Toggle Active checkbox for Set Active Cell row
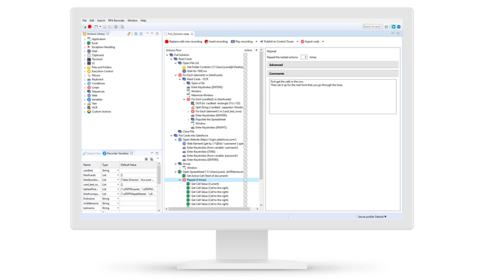 (x=246, y=176)
